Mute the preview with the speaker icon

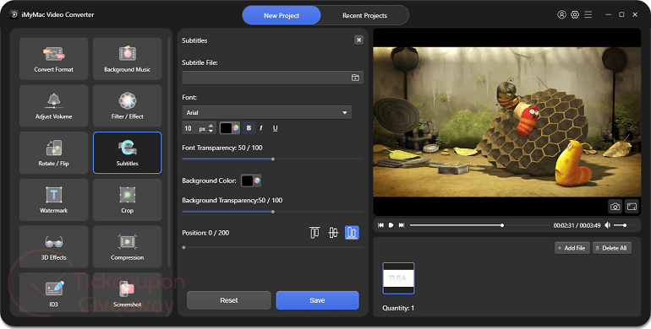point(607,225)
